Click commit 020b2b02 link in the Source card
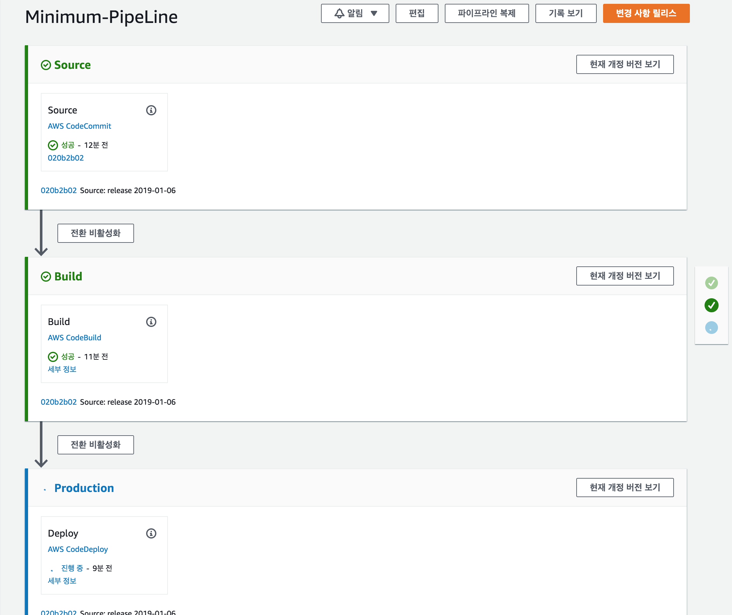 click(x=66, y=158)
